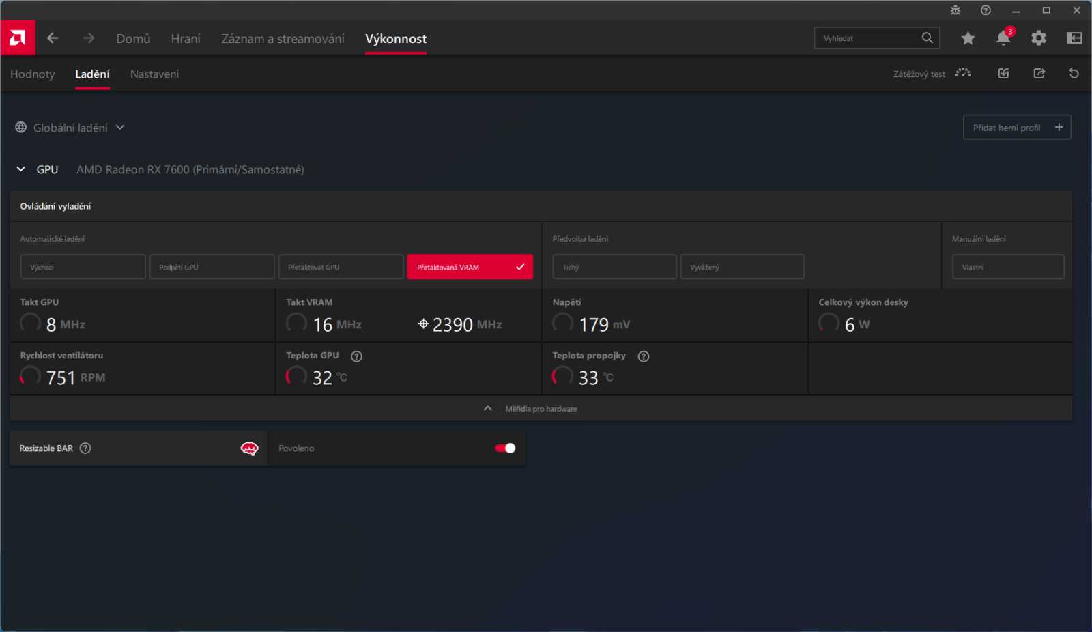Click the red brain icon on Resizable BAR

pyautogui.click(x=250, y=448)
